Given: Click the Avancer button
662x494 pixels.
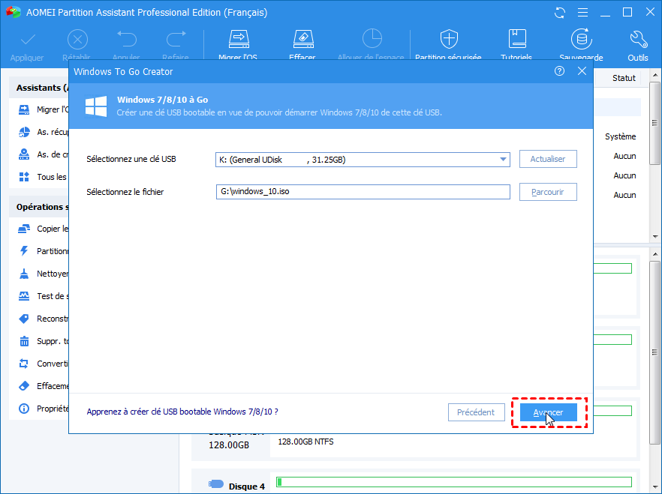Looking at the screenshot, I should (x=548, y=412).
